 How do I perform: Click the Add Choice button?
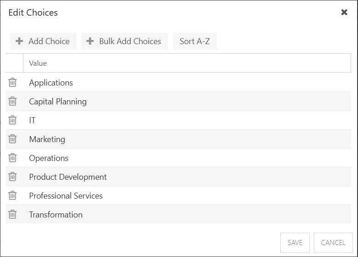point(43,41)
